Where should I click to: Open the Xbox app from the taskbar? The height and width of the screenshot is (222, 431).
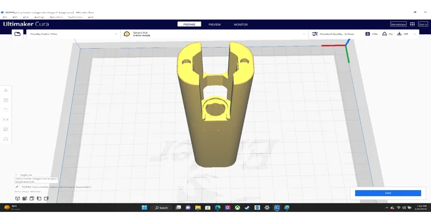[237, 207]
